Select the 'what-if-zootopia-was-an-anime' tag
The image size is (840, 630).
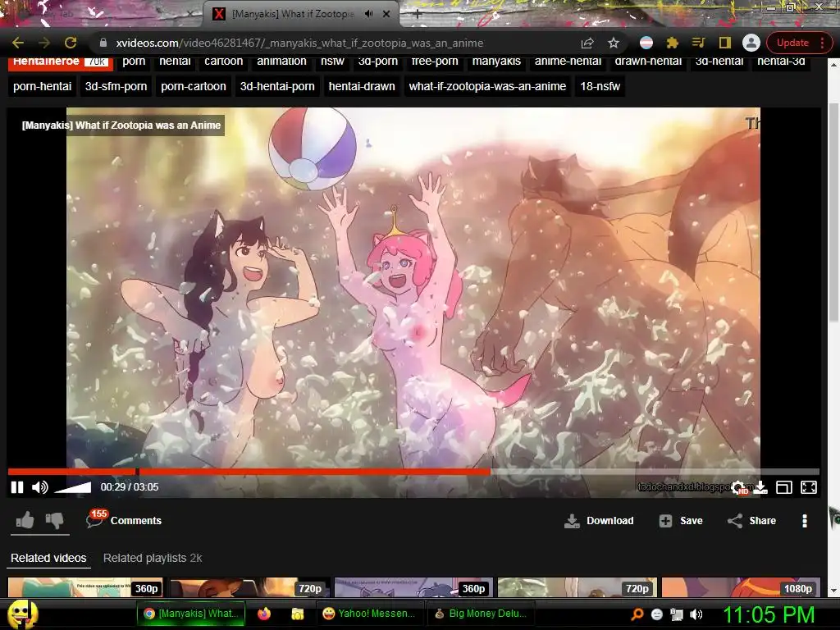click(487, 86)
